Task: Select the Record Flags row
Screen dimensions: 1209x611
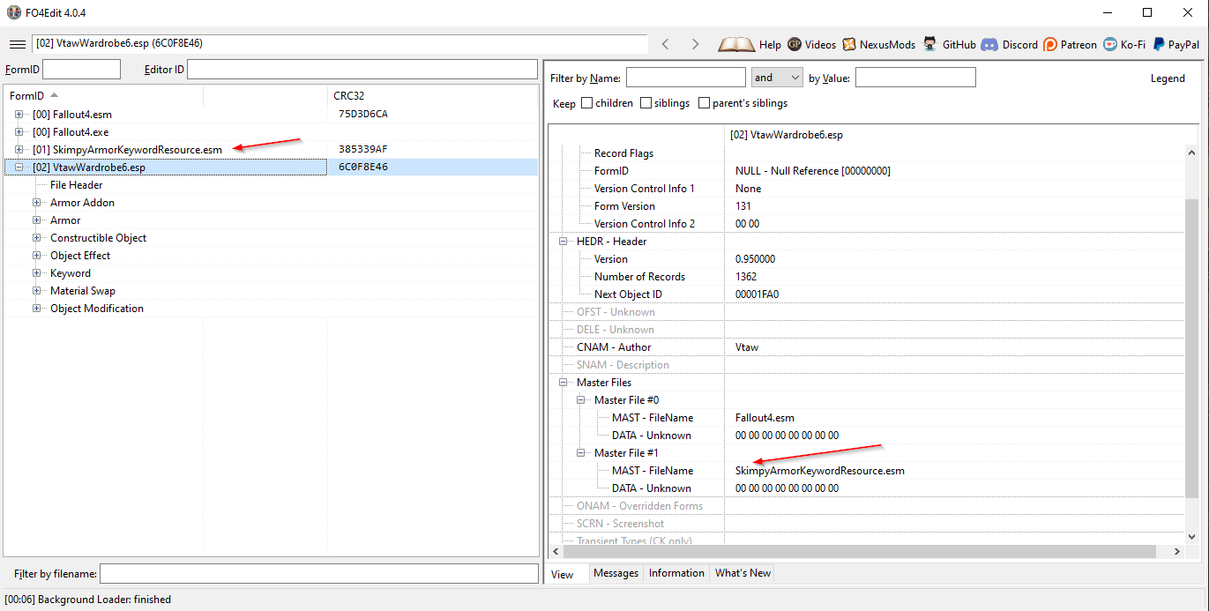Action: click(866, 153)
